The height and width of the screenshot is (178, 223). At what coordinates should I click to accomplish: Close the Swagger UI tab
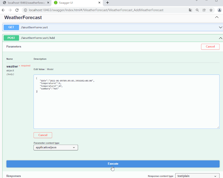[99, 3]
